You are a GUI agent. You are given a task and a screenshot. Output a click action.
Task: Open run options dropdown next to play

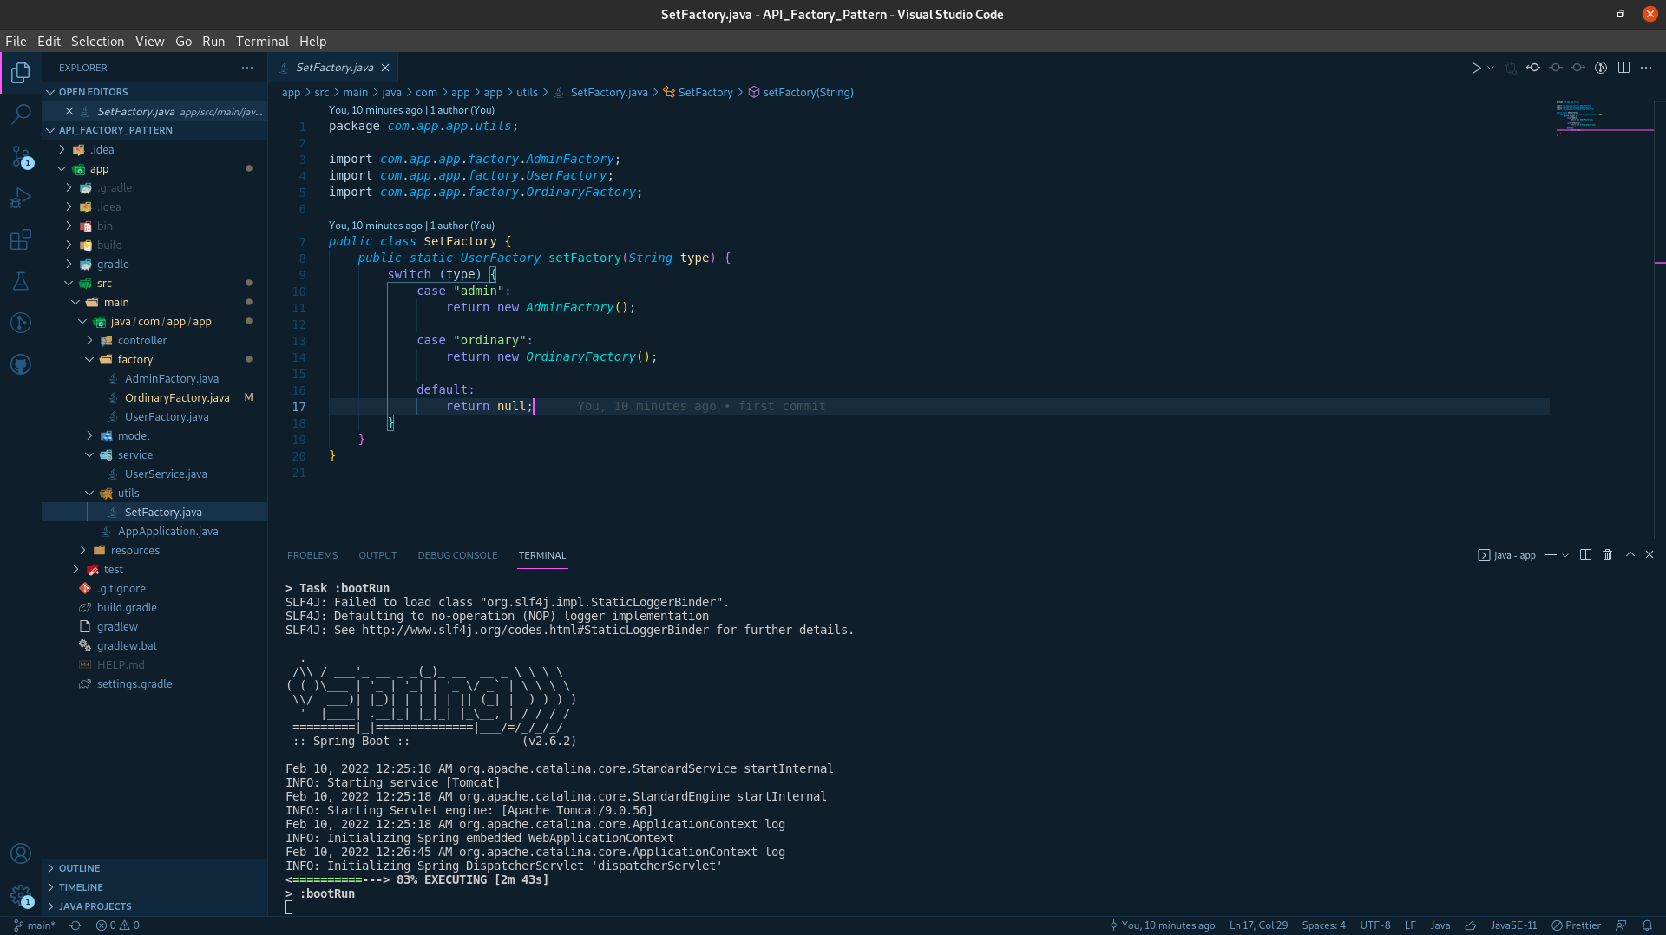[1491, 68]
